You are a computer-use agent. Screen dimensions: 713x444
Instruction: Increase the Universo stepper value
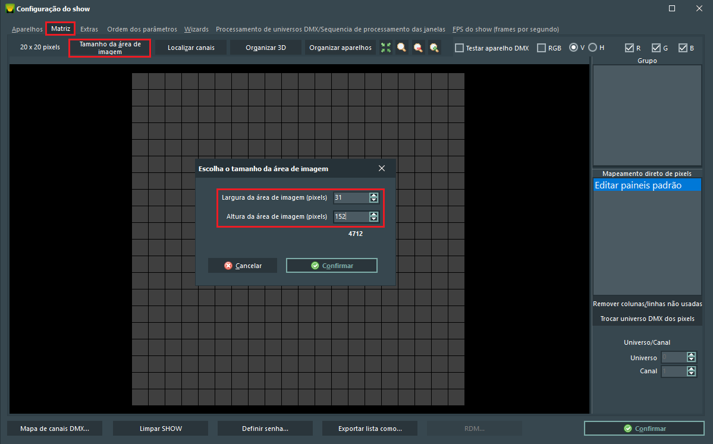pos(691,355)
